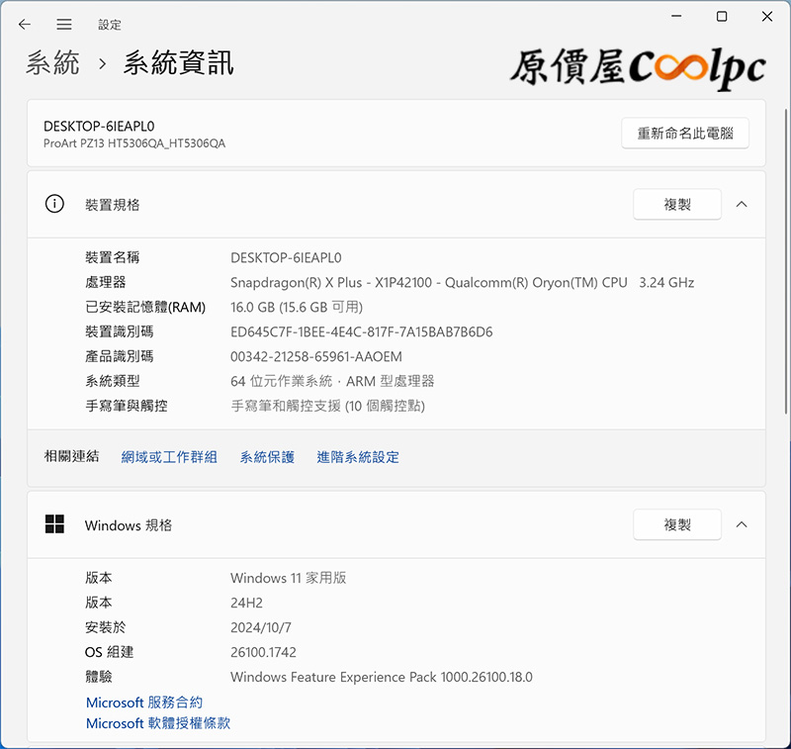Go back with the arrow icon
The image size is (791, 749).
(x=24, y=24)
